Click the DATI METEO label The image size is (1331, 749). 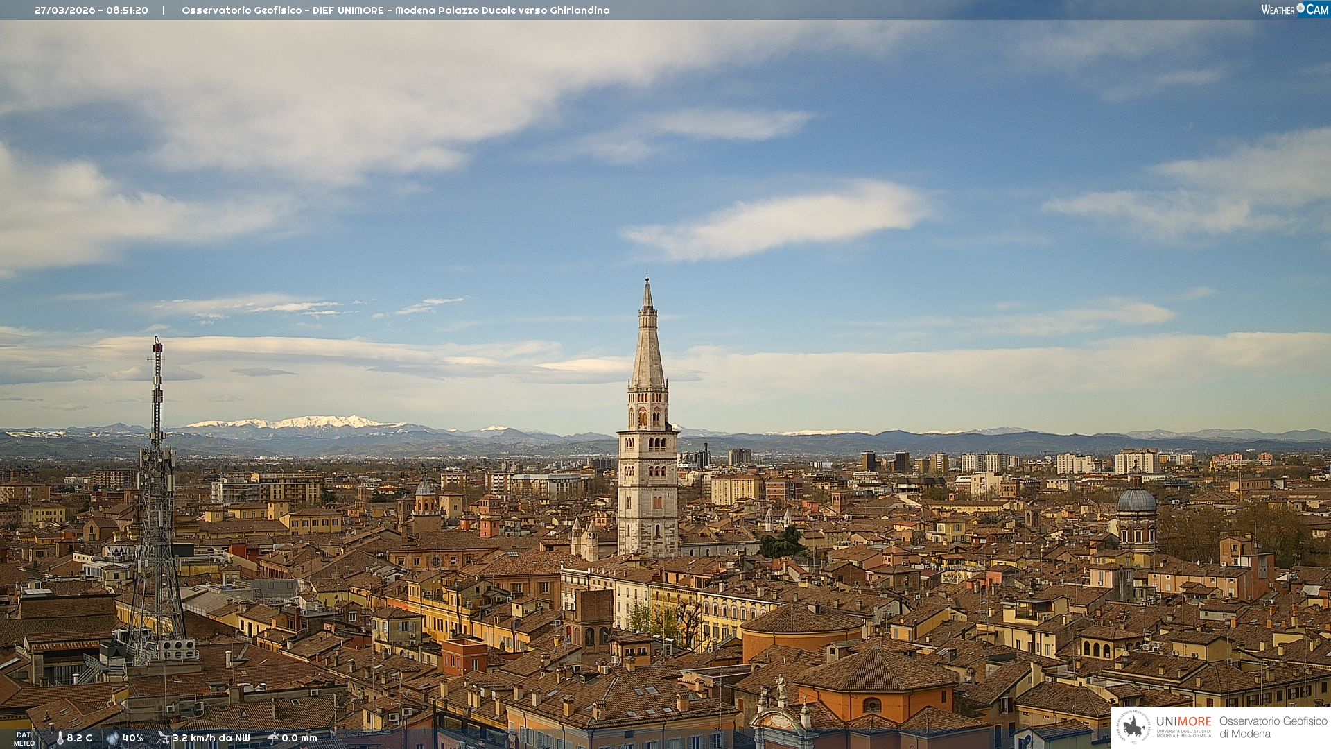pos(24,739)
